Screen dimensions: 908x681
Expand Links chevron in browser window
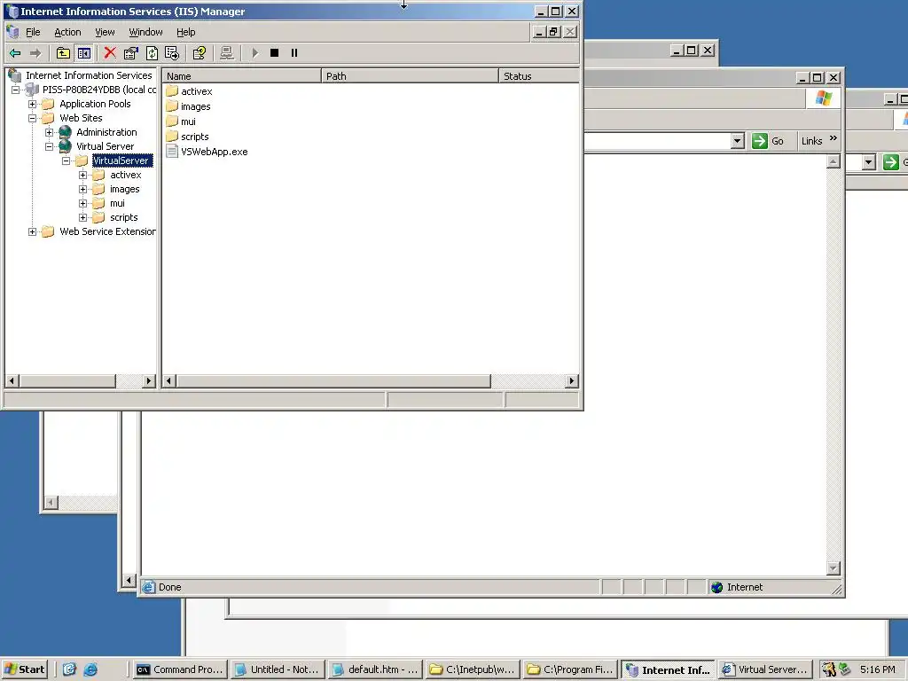pyautogui.click(x=834, y=138)
